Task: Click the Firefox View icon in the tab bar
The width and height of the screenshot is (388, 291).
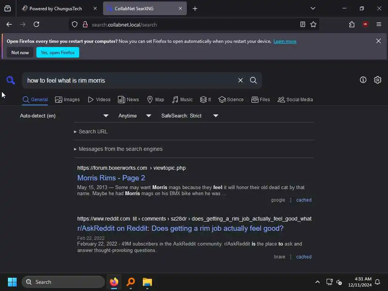Action: tap(8, 8)
